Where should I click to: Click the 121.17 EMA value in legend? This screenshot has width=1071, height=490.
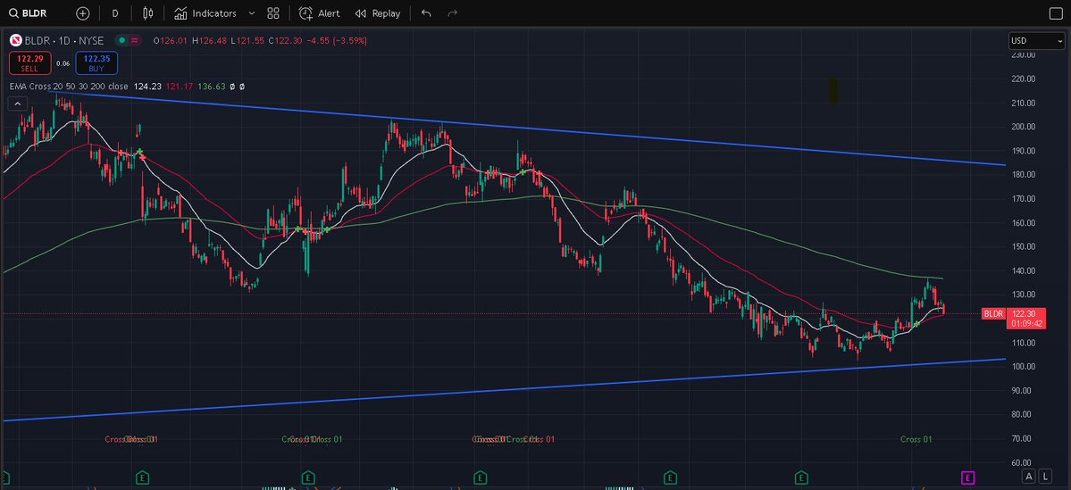[179, 87]
